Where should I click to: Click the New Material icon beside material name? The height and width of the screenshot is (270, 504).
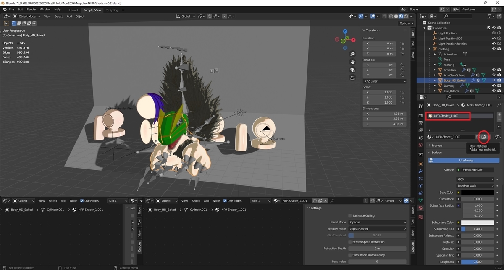coord(483,137)
